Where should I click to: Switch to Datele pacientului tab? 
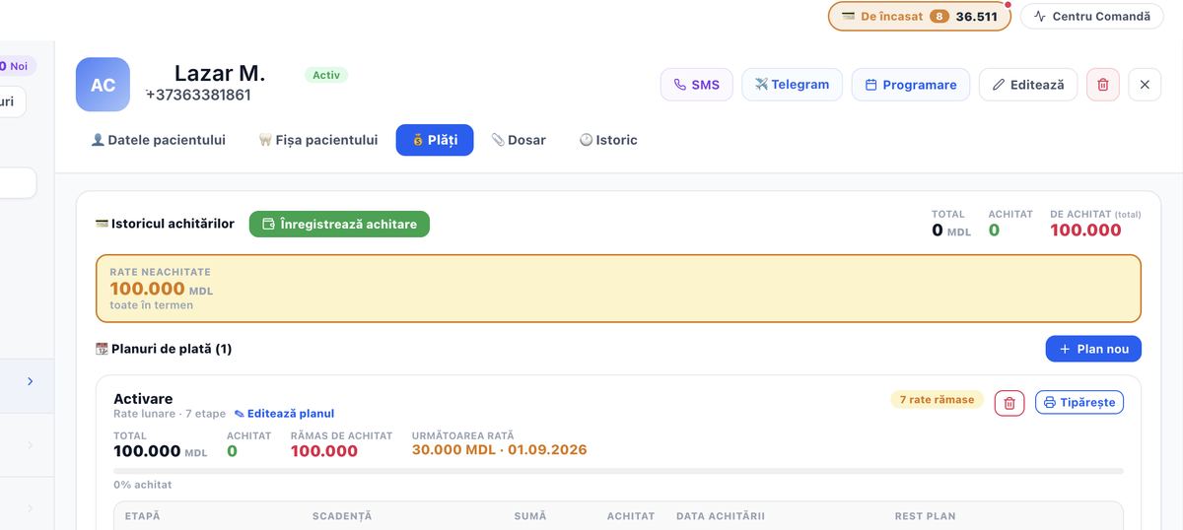[x=158, y=140]
